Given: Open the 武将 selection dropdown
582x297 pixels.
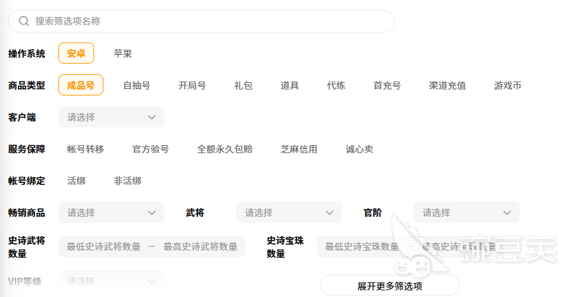Looking at the screenshot, I should [289, 213].
